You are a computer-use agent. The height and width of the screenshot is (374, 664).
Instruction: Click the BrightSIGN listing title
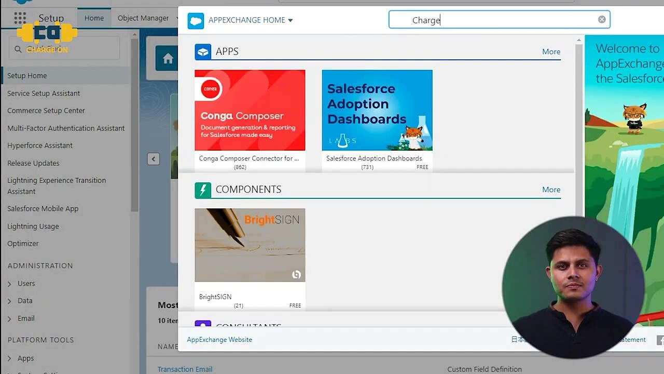coord(215,297)
